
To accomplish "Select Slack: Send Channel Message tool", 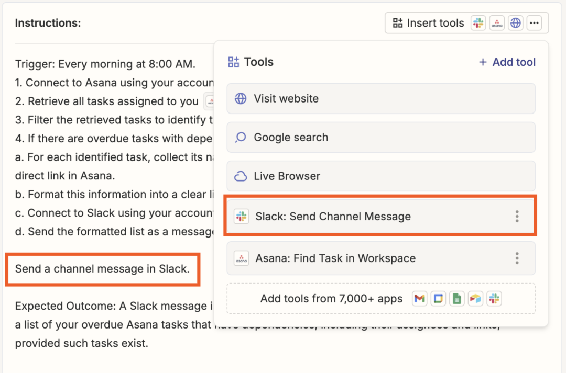I will 381,216.
